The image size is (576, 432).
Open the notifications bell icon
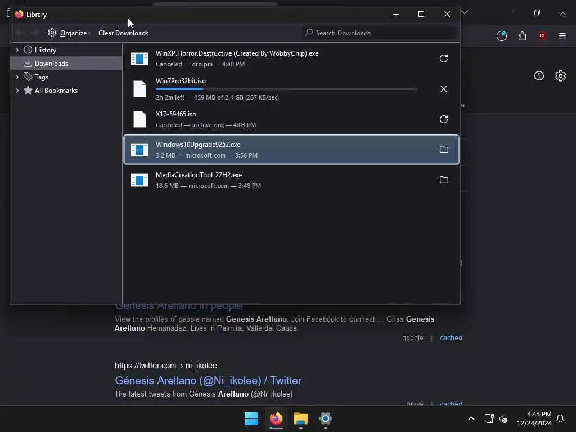pos(560,418)
